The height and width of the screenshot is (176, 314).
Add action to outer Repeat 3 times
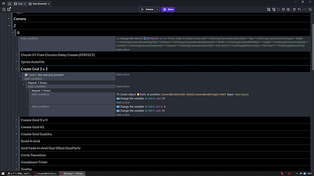point(123,86)
